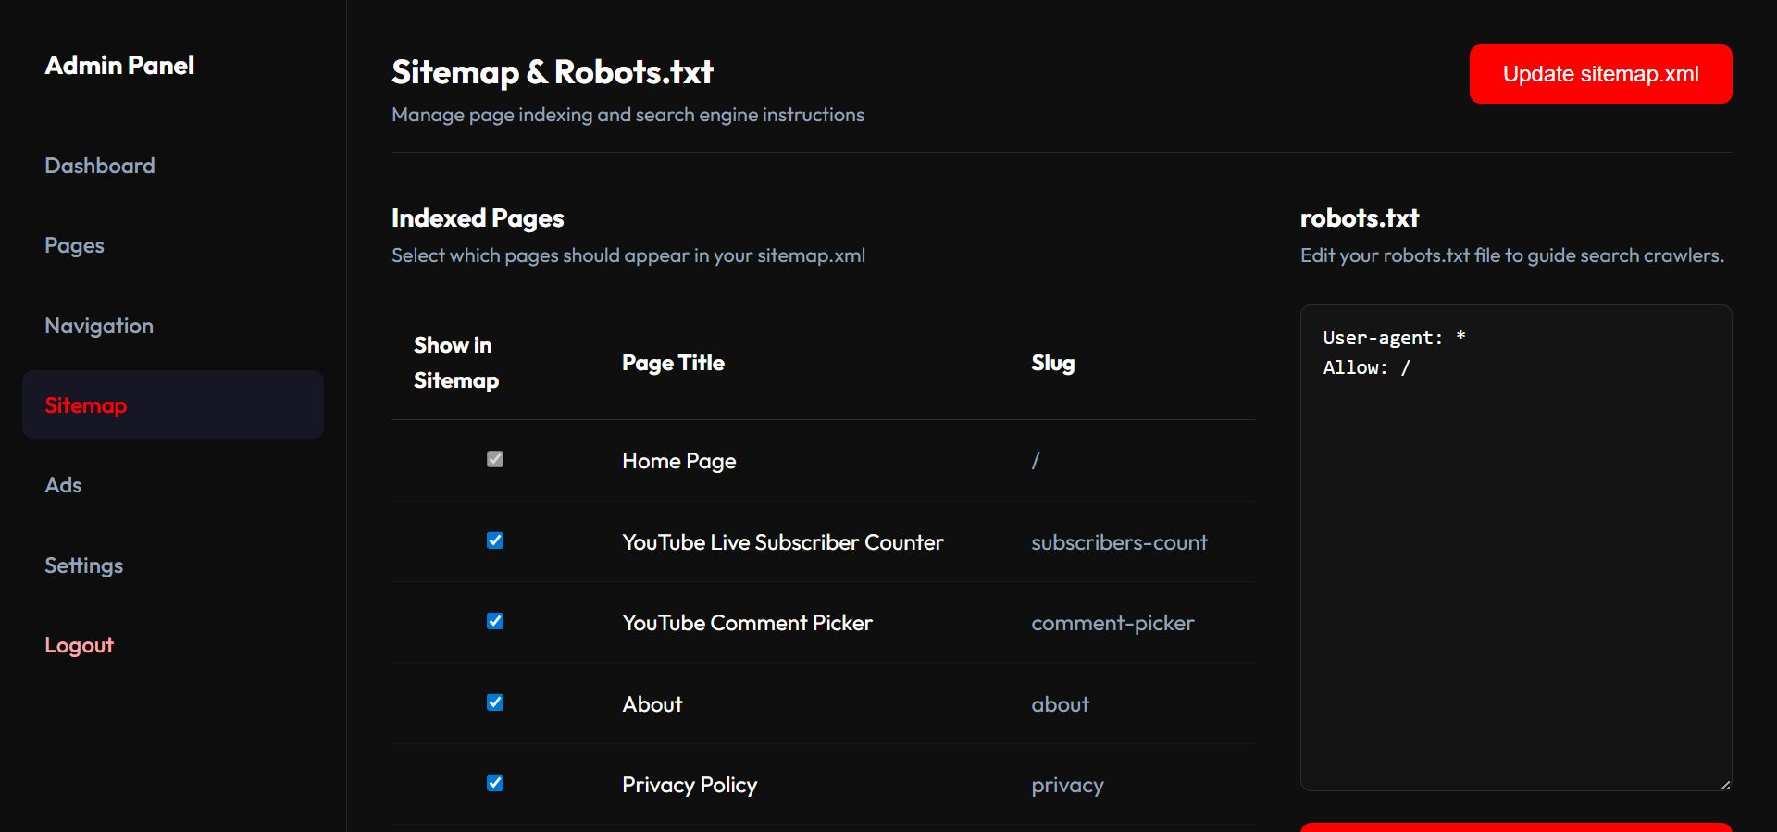The height and width of the screenshot is (832, 1777).
Task: Uncheck the Privacy Policy checkbox
Action: click(x=495, y=783)
